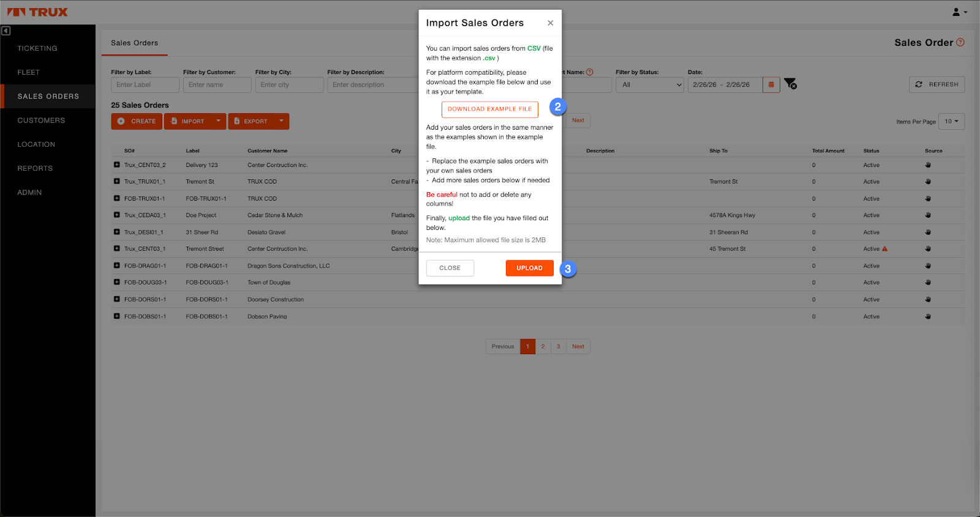Click the warning triangle on Trux_CENT03_1 row
Viewport: 980px width, 517px height.
[884, 249]
